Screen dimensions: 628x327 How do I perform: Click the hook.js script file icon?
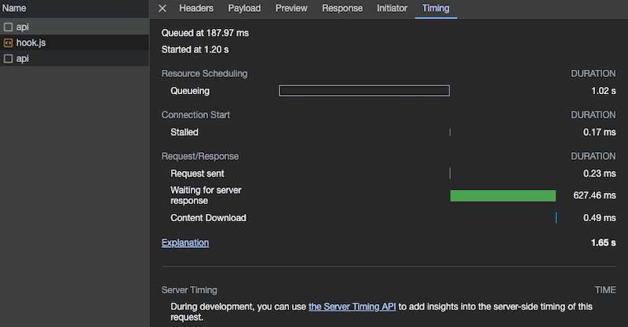tap(8, 42)
